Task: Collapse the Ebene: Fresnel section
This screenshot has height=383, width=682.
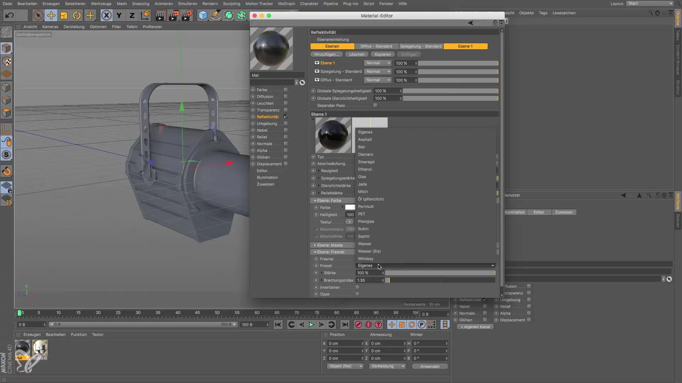Action: (315, 252)
